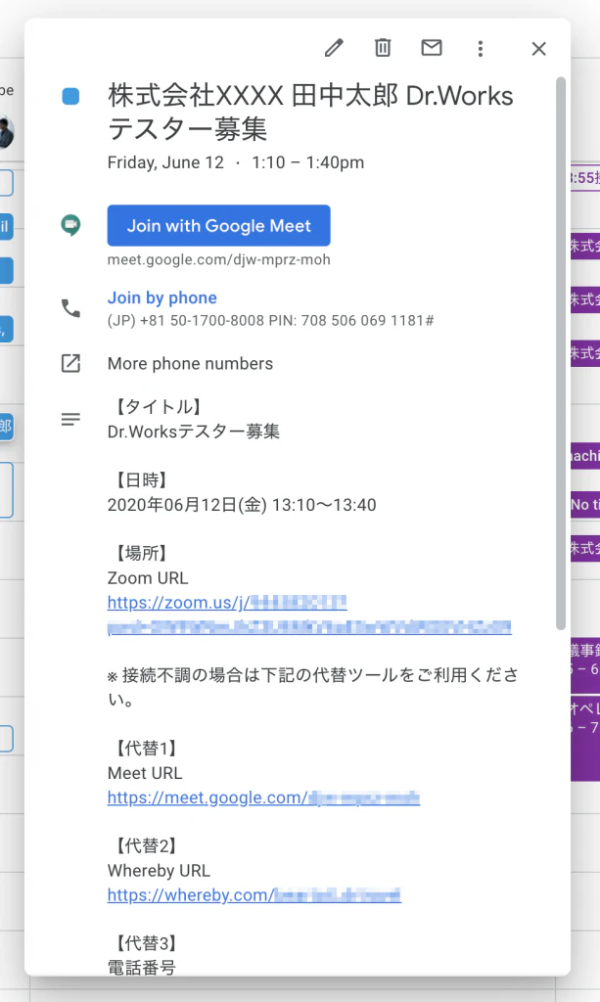Click the phone handset icon
This screenshot has height=1002, width=600.
point(70,308)
